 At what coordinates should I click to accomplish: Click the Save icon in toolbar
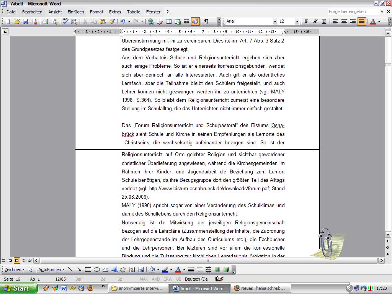coord(26,21)
